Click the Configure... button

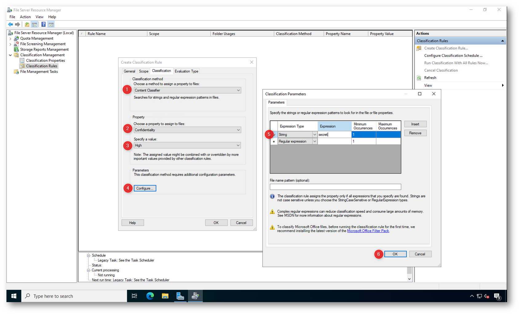[145, 188]
